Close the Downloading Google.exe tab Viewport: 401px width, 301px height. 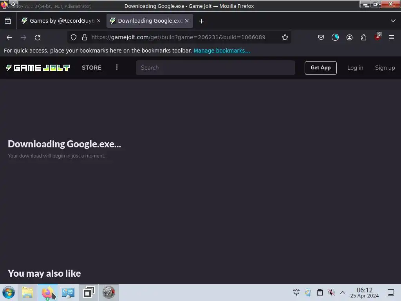pyautogui.click(x=187, y=21)
